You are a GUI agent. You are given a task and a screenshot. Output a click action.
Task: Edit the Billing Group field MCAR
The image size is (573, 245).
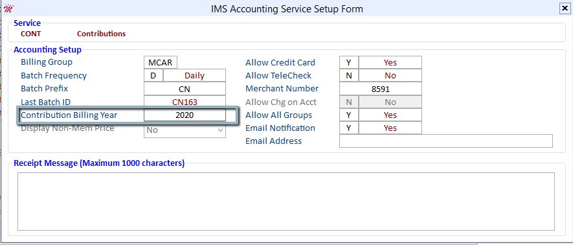[161, 62]
